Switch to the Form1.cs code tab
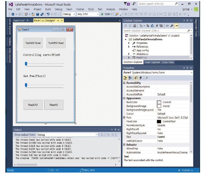Image resolution: width=204 pixels, height=174 pixels. coord(19,21)
